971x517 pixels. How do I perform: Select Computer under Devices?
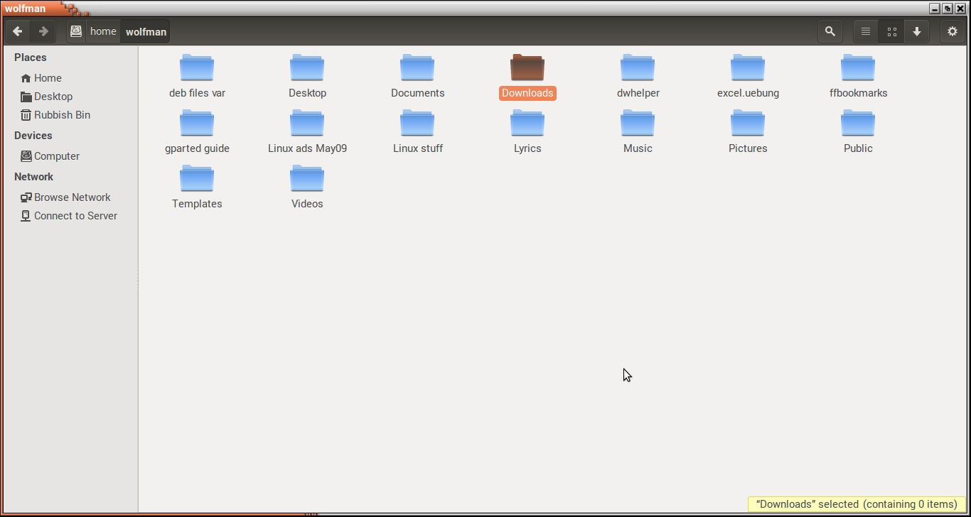[x=56, y=156]
